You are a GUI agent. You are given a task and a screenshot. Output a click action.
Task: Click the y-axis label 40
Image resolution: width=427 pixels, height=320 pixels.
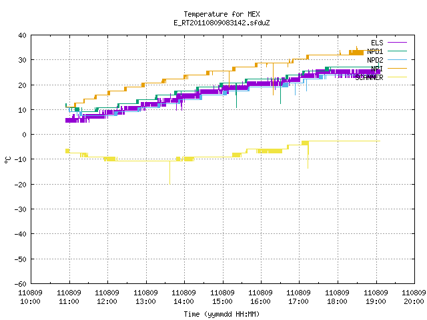(22, 35)
